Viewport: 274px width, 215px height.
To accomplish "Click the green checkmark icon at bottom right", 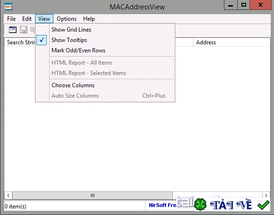I will pyautogui.click(x=263, y=205).
